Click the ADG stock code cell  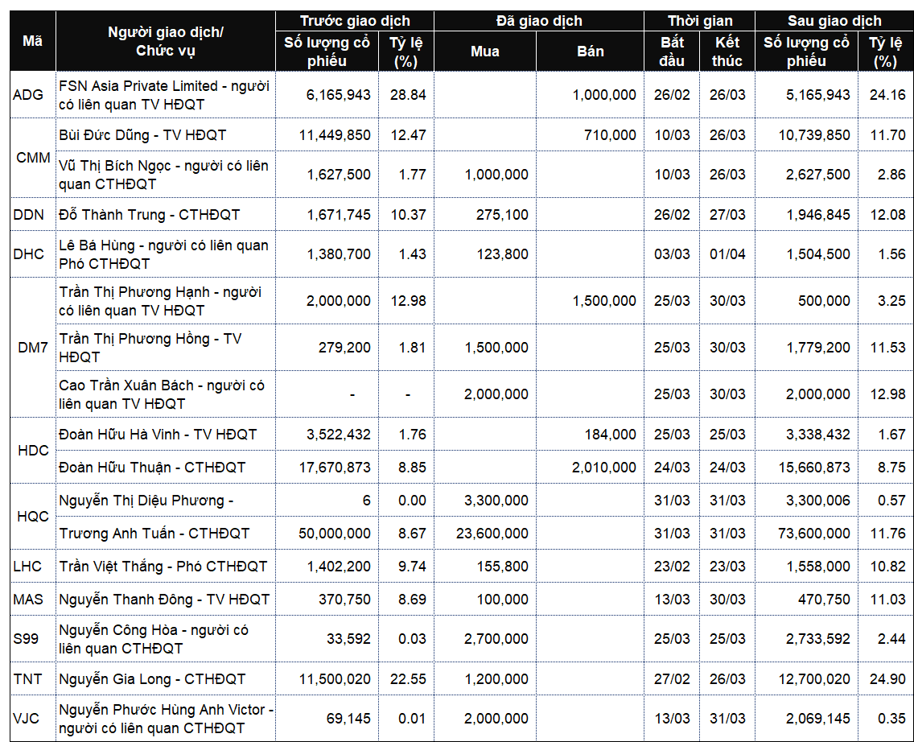pos(28,95)
